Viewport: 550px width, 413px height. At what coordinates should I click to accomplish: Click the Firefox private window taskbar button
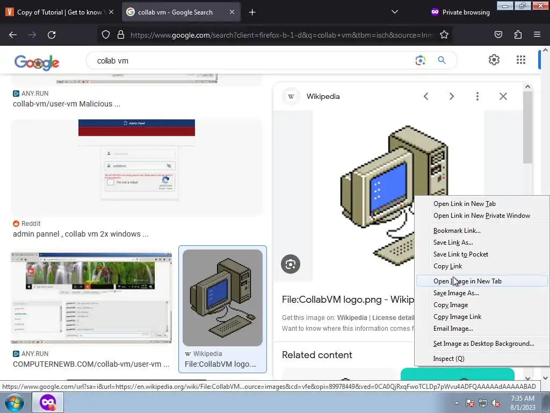coord(48,402)
